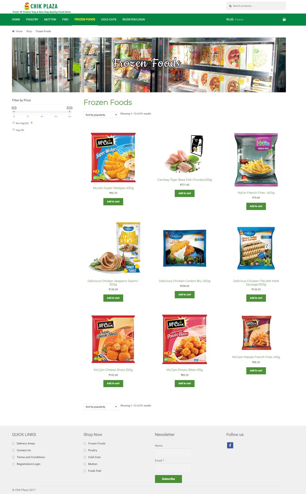This screenshot has width=306, height=494.
Task: Click the newsletter Email input field
Action: tap(173, 467)
